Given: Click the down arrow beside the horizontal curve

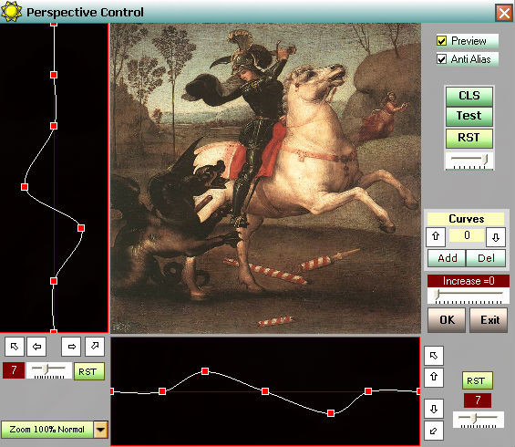Looking at the screenshot, I should coord(434,409).
